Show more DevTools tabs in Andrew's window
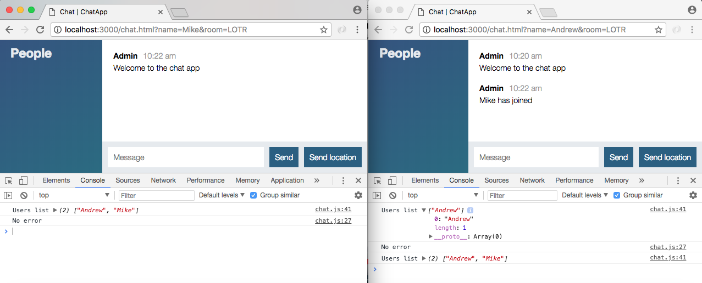The height and width of the screenshot is (283, 702). [642, 180]
